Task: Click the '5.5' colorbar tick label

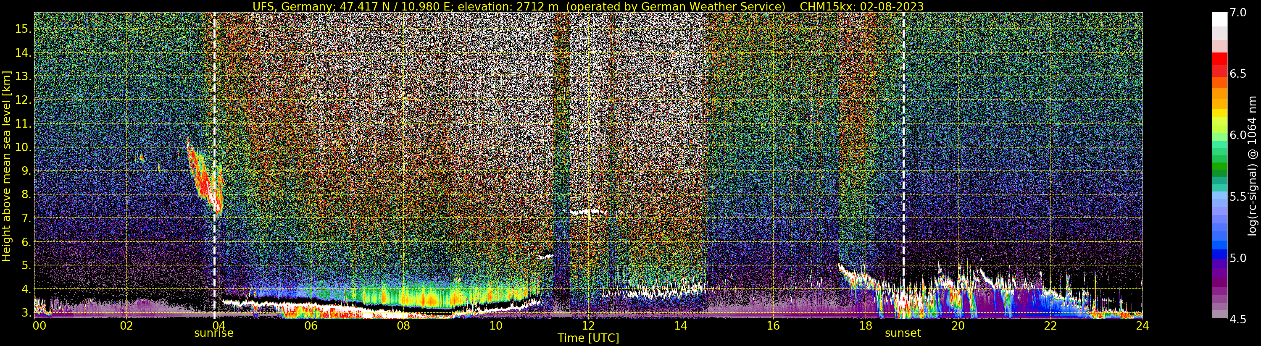Action: (x=1238, y=197)
